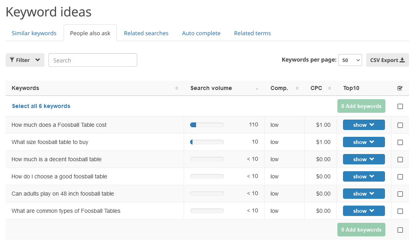Expand Top10 show for 'What are common types of Foosball Tables'
Image resolution: width=417 pixels, height=244 pixels.
click(x=364, y=211)
